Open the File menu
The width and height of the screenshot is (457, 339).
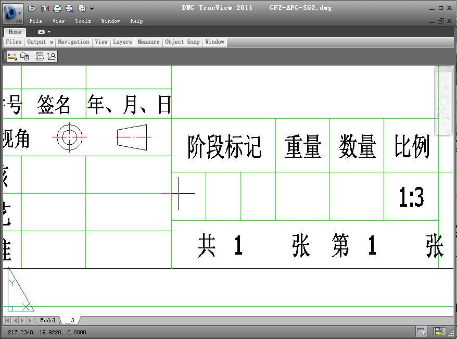(x=36, y=21)
